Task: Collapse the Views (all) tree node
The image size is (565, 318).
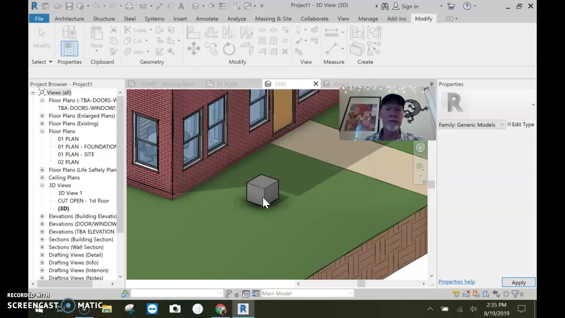Action: (33, 92)
